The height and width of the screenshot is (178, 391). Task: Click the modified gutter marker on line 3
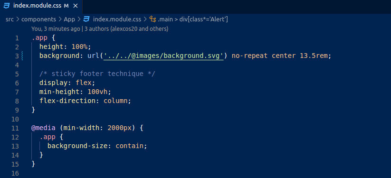(22, 56)
